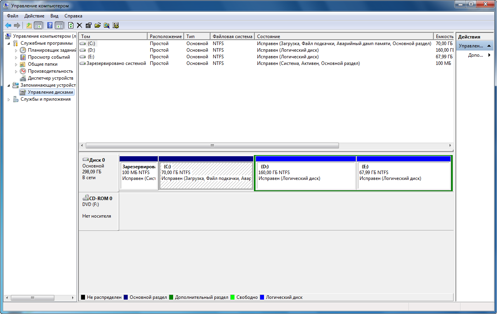Sort by the Файловая система column header

click(x=232, y=36)
